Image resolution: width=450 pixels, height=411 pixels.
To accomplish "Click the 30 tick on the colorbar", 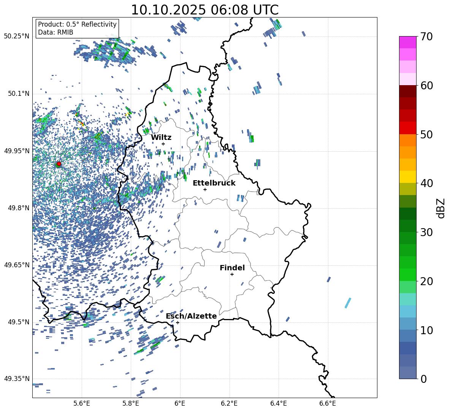I will [426, 232].
